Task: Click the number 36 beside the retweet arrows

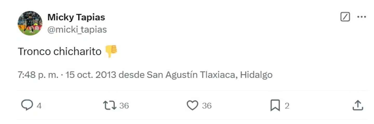Action: [x=124, y=106]
